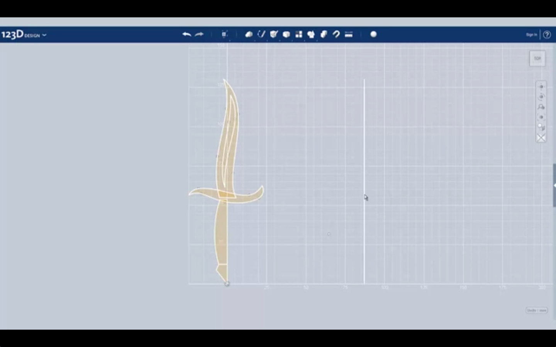Select the Sketch tool in the toolbar
This screenshot has width=556, height=347.
261,34
